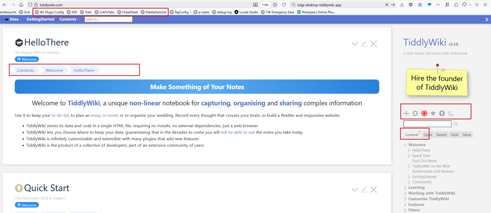Viewport: 491px width, 213px height.
Task: Collapse the Welcome section in contents tree
Action: 405,145
